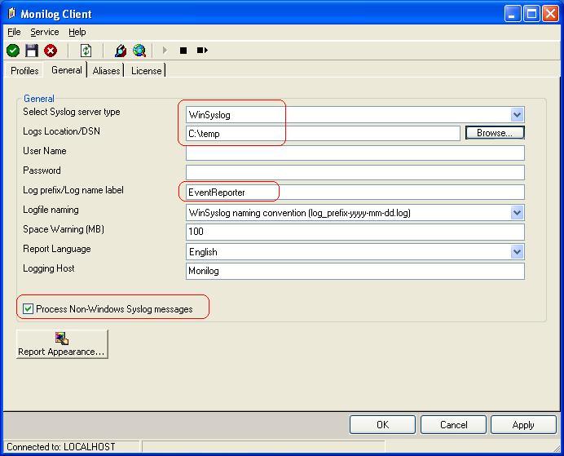Click the OK button
The height and width of the screenshot is (456, 564).
382,425
